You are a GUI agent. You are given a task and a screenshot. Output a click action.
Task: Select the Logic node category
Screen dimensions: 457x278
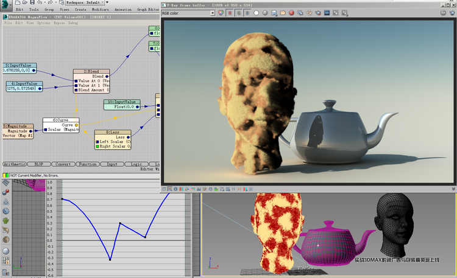[136, 164]
